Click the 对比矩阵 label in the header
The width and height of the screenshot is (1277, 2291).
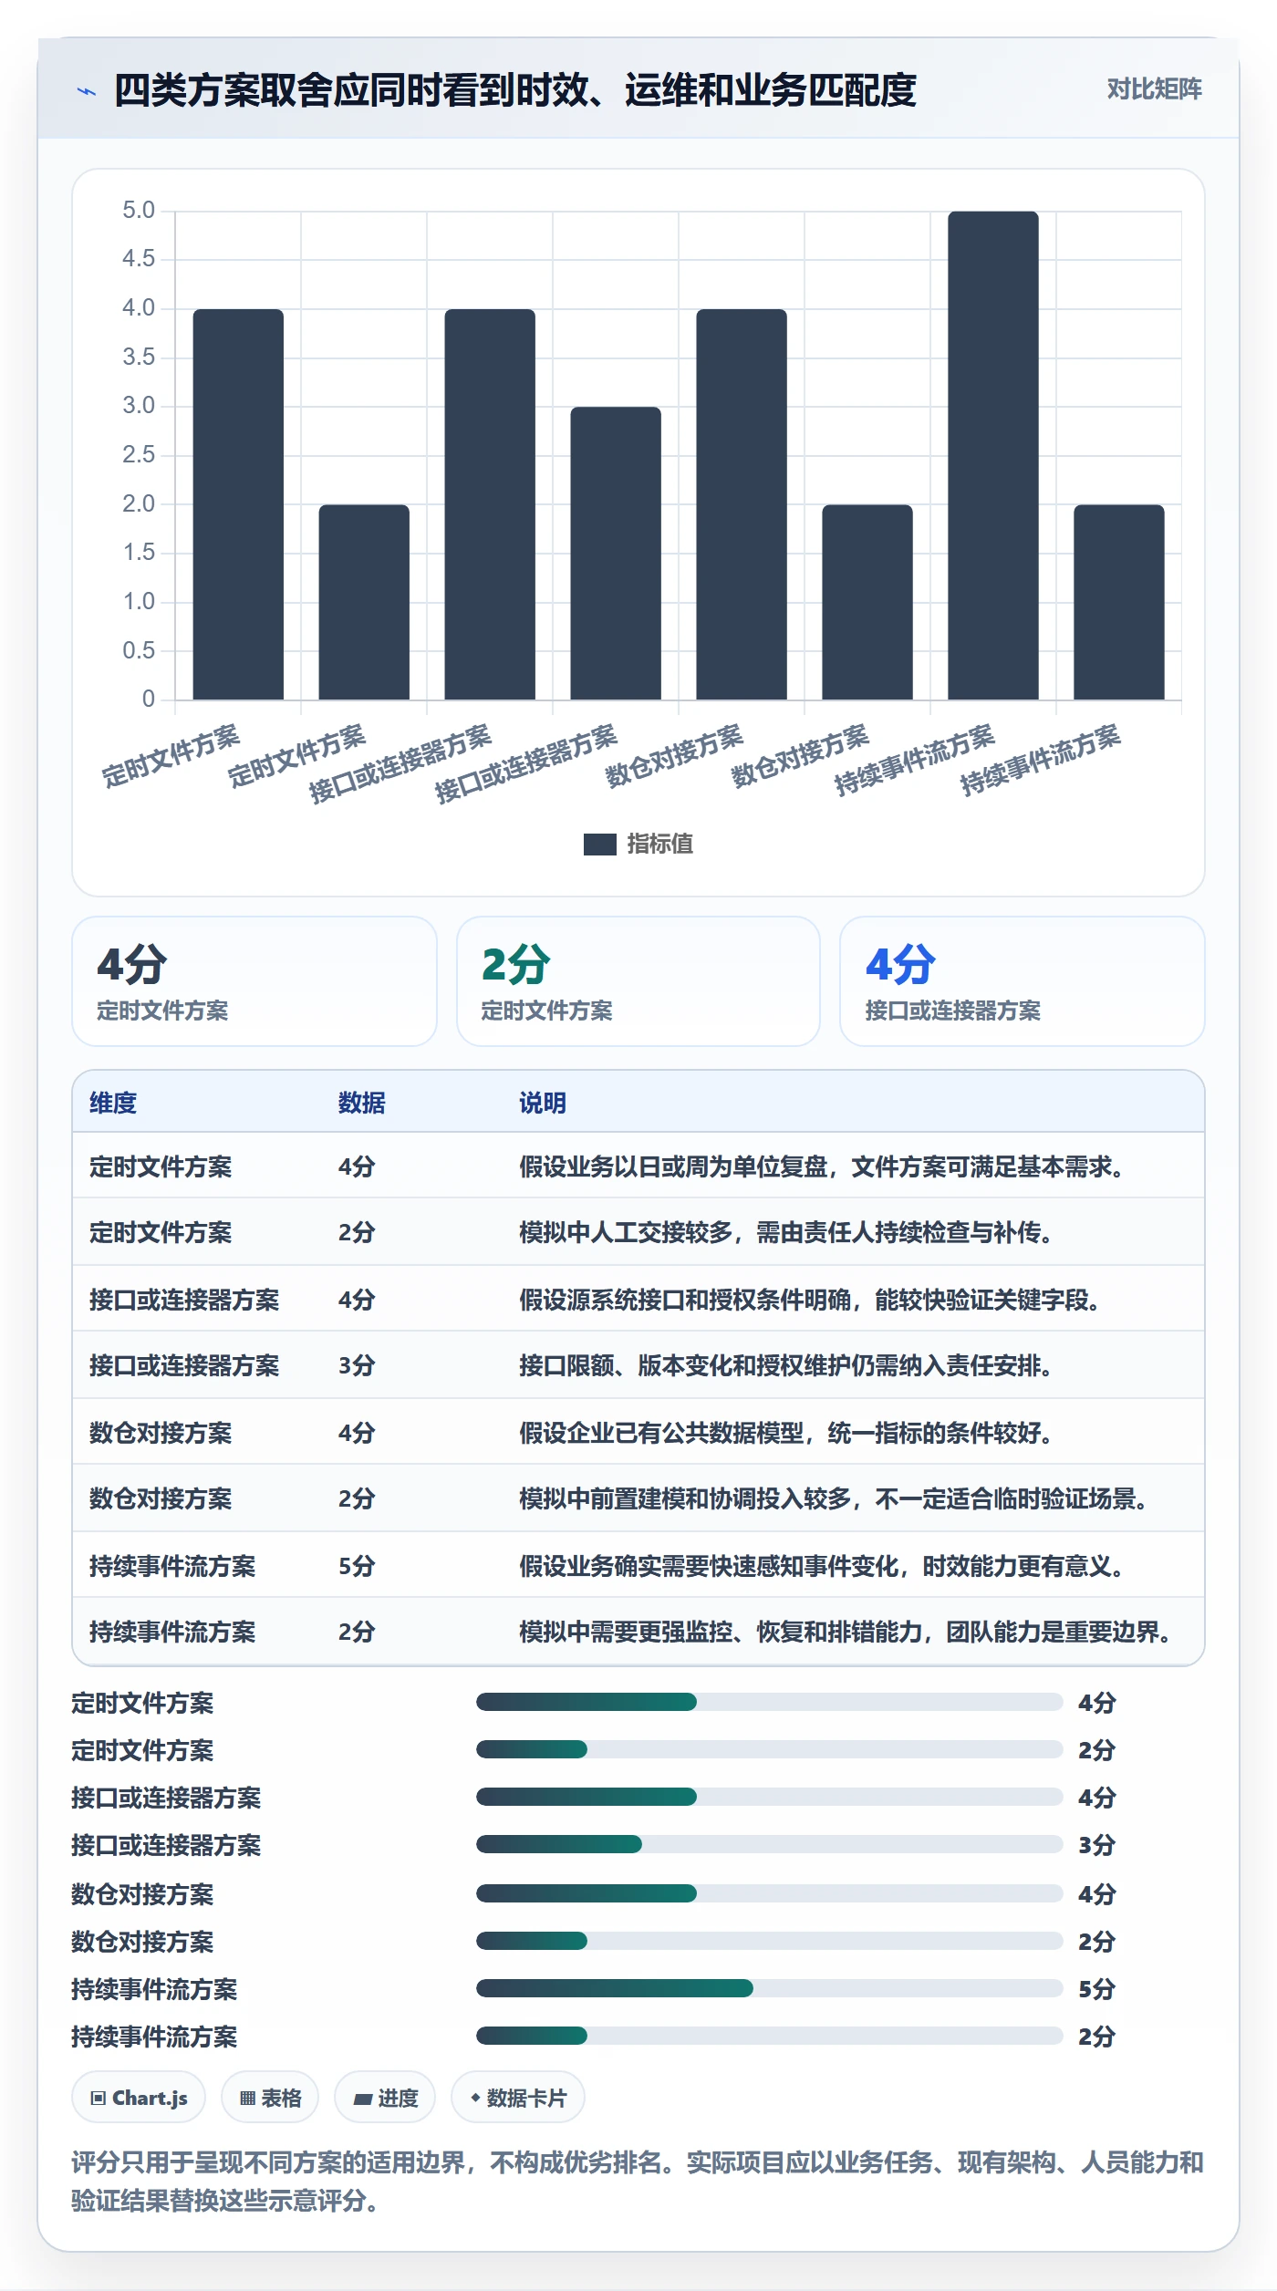pyautogui.click(x=1154, y=89)
